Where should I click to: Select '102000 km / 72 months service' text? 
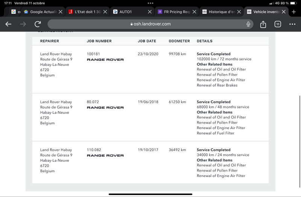(x=224, y=59)
